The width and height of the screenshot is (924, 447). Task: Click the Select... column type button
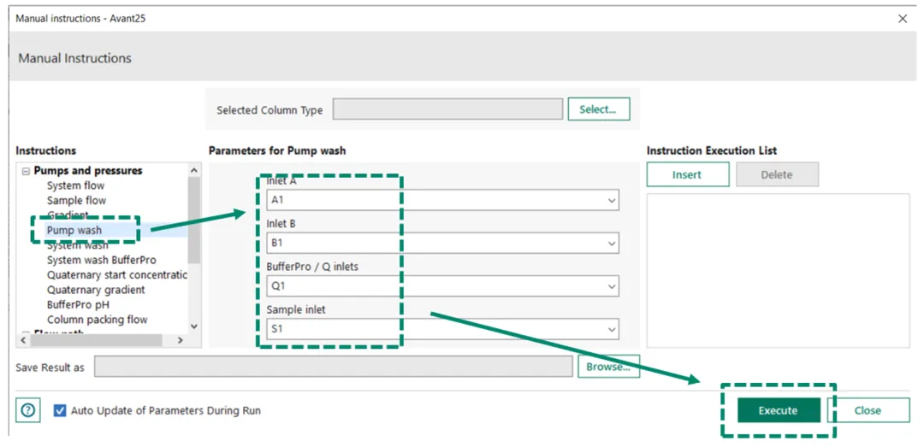point(598,109)
